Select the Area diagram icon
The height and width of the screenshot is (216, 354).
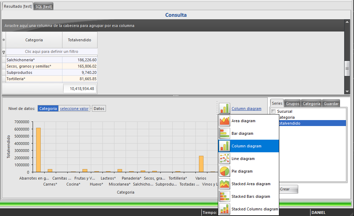[x=225, y=121]
